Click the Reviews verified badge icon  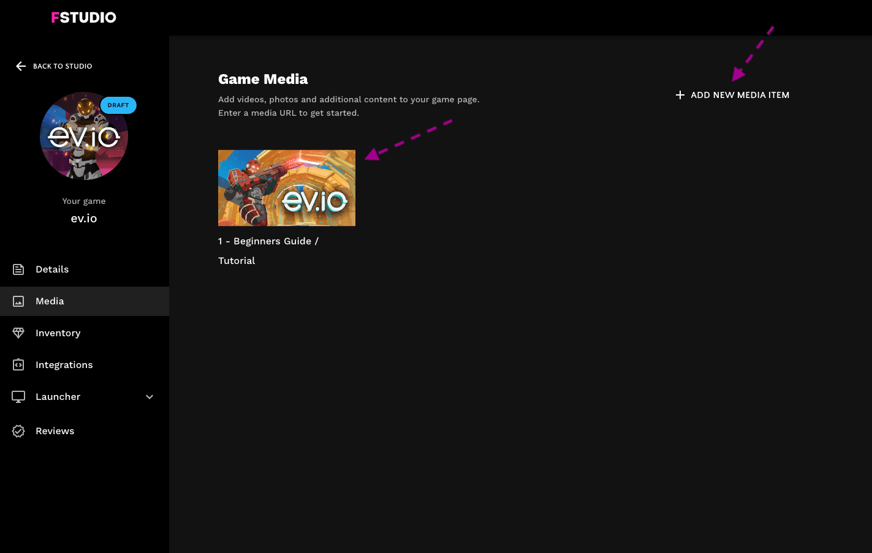[18, 431]
